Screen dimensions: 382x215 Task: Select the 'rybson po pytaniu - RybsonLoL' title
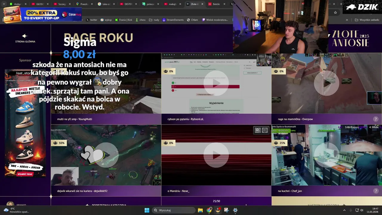point(186,119)
